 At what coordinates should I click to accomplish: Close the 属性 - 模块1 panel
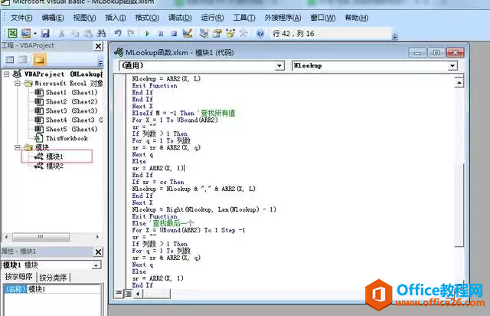[x=98, y=252]
